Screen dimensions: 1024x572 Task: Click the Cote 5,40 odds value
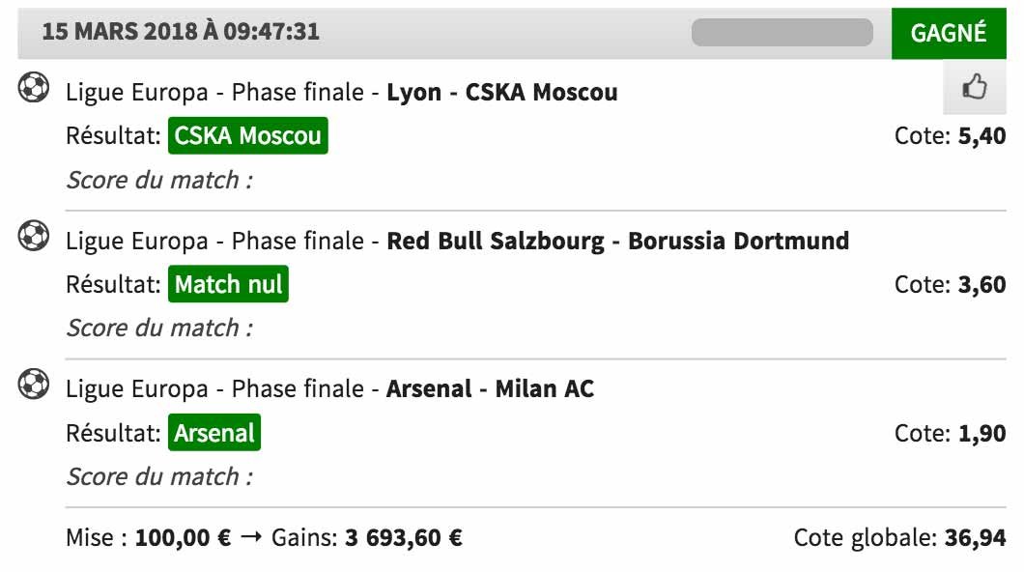tap(981, 136)
